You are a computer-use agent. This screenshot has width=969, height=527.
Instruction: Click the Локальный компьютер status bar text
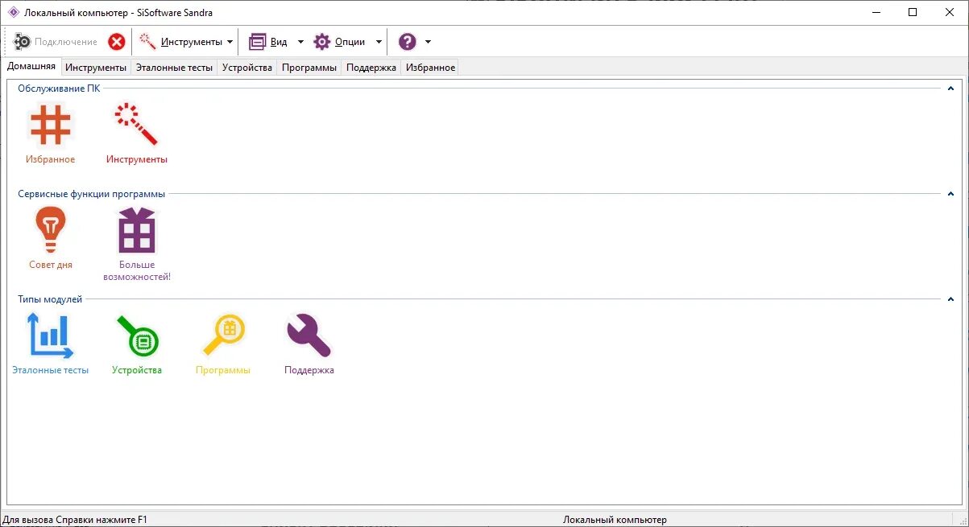point(615,520)
